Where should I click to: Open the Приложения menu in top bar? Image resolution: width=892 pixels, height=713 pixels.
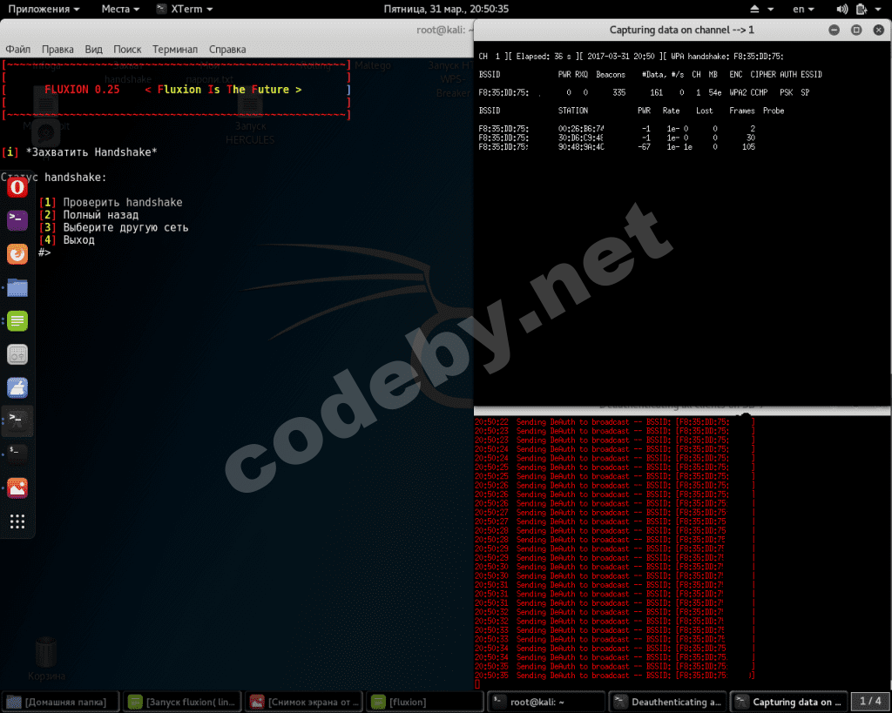point(44,9)
